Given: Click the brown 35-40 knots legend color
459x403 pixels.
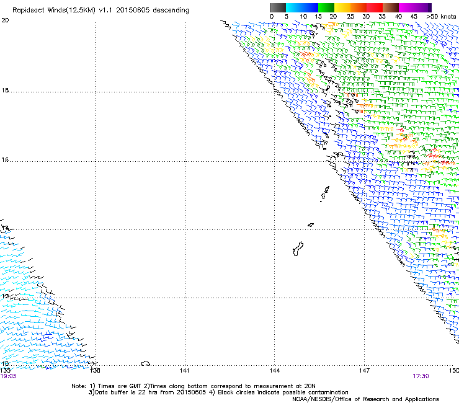Looking at the screenshot, I should click(x=391, y=7).
